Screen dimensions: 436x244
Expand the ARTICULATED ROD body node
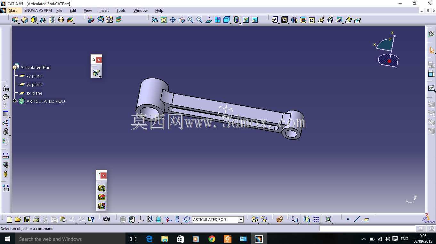click(15, 101)
